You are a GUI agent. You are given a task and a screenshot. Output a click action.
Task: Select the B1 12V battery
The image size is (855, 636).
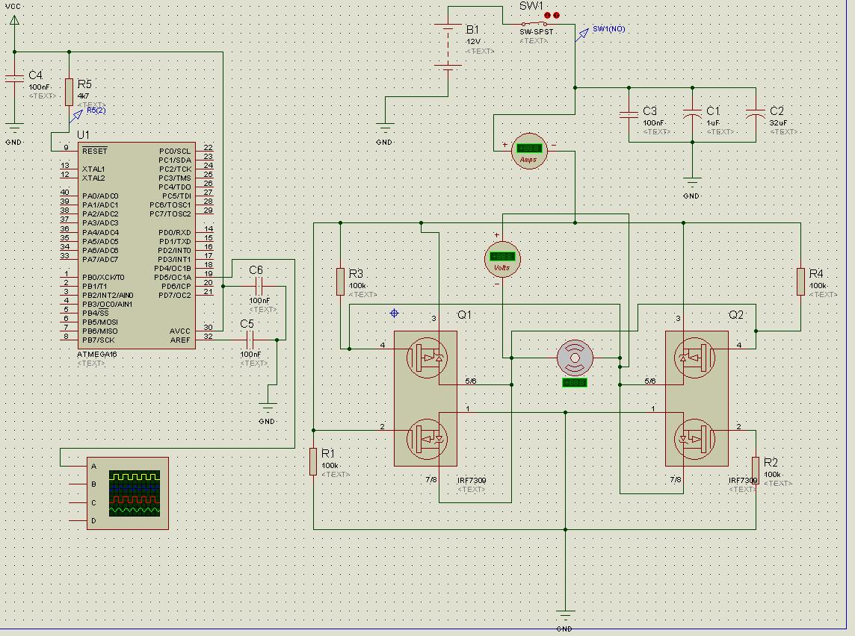tap(448, 47)
